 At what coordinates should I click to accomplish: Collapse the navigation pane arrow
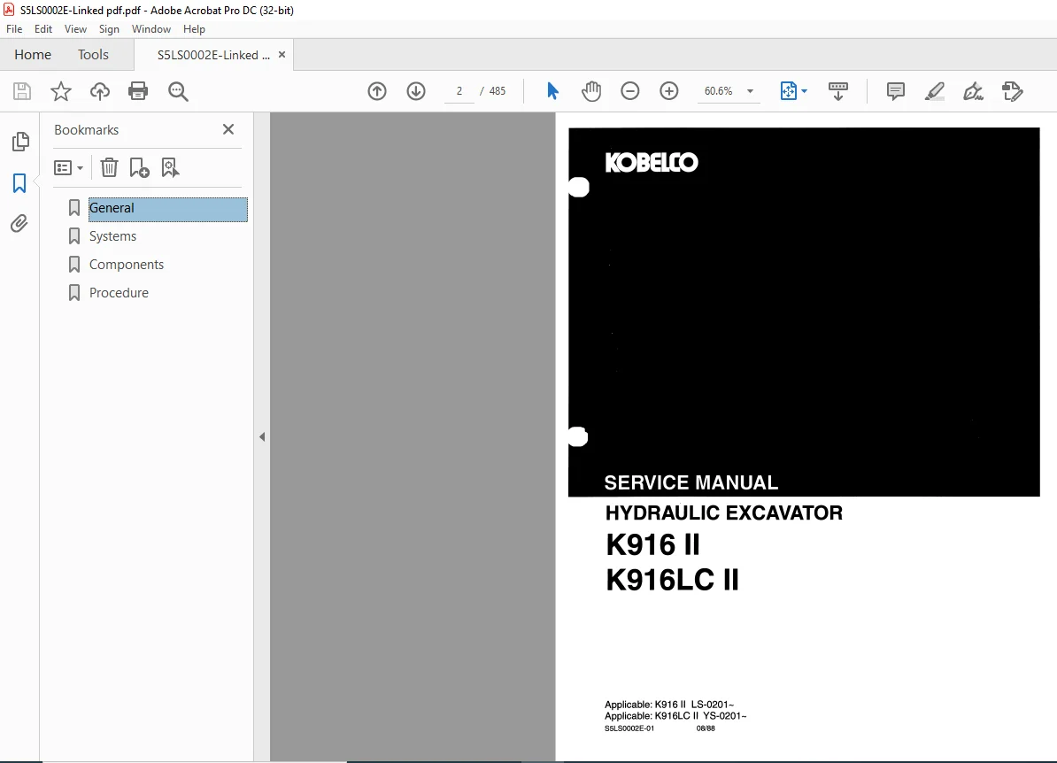click(x=262, y=436)
